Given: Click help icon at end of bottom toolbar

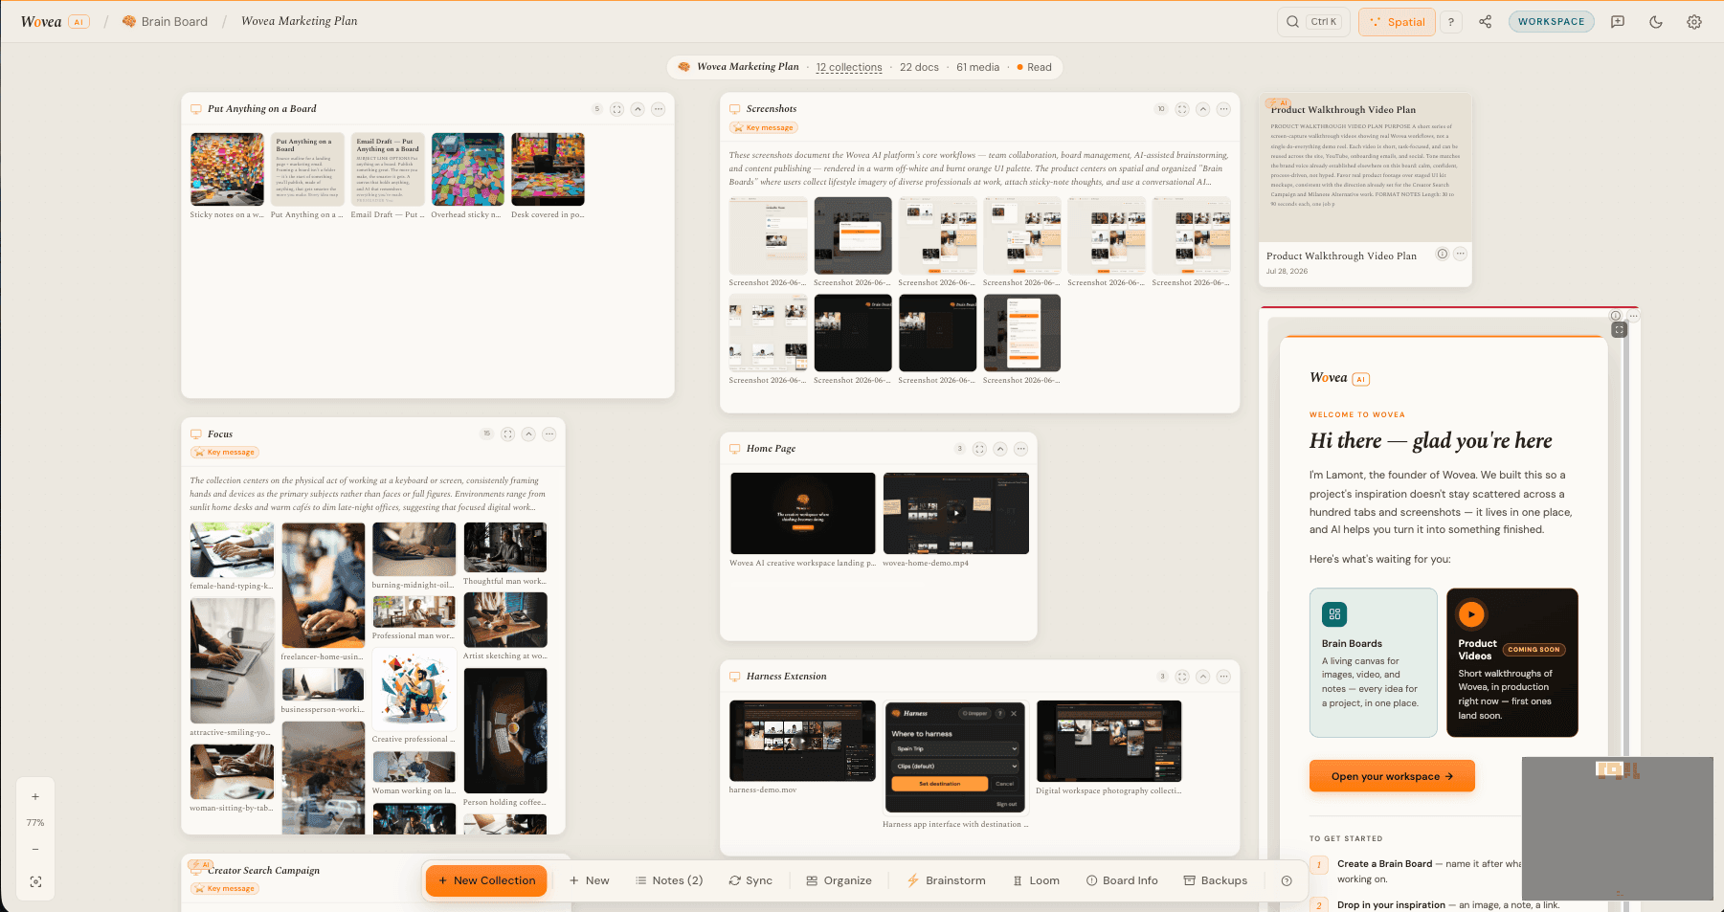Looking at the screenshot, I should (1287, 880).
